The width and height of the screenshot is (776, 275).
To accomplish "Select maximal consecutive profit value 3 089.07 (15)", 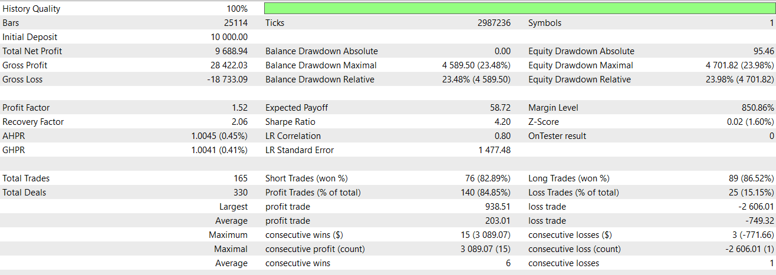I will (x=486, y=249).
